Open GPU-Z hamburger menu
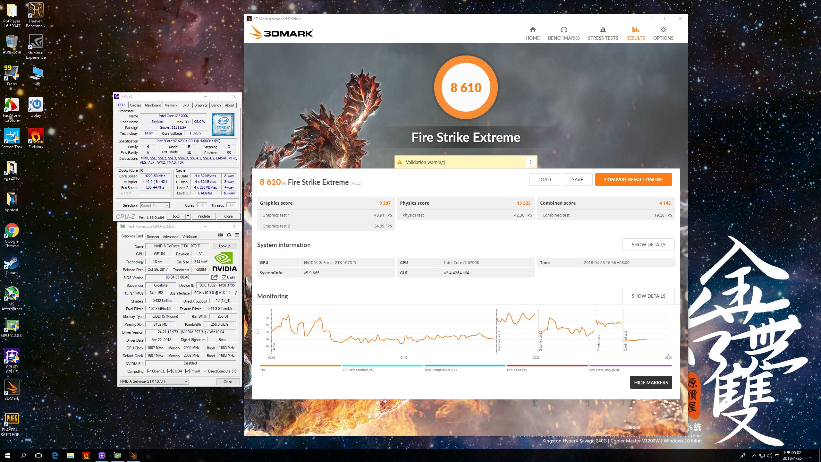The width and height of the screenshot is (821, 462). tap(237, 235)
